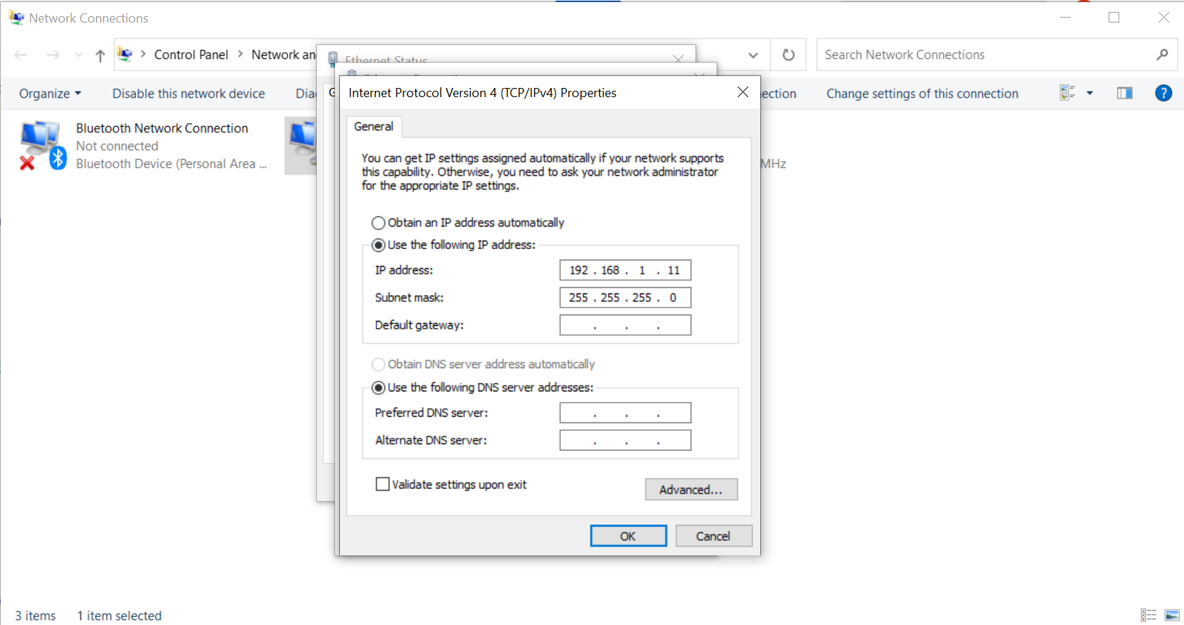Change the view layout icon
Viewport: 1184px width, 625px height.
(x=1067, y=93)
